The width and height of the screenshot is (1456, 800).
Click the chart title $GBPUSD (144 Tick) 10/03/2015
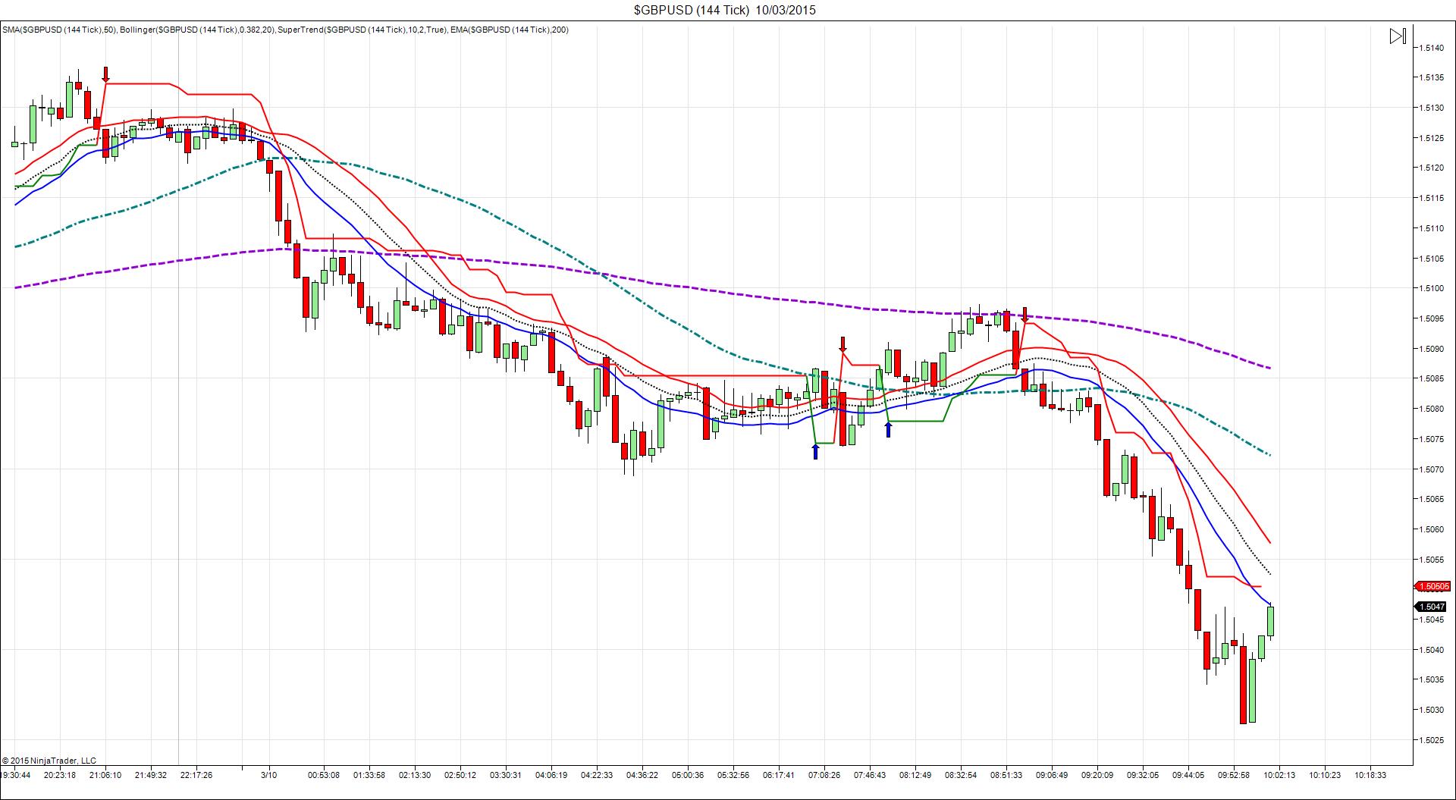[725, 10]
